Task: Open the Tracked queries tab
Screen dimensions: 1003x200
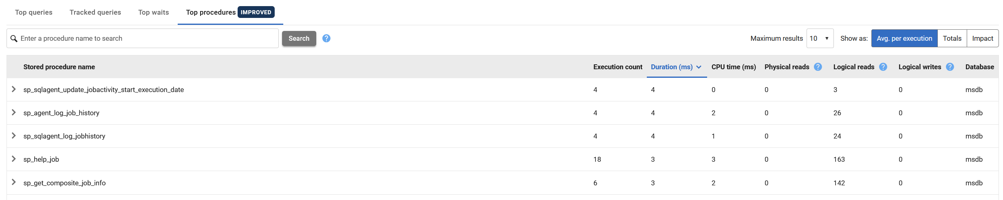Action: click(95, 12)
